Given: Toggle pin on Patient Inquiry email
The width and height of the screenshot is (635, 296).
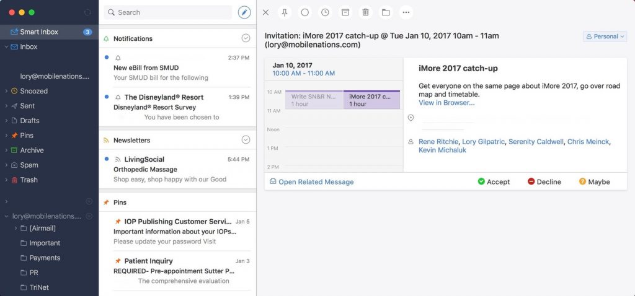Looking at the screenshot, I should tap(118, 261).
